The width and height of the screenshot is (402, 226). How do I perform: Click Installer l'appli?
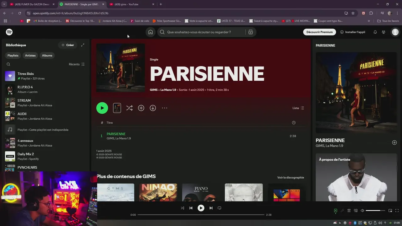click(353, 32)
